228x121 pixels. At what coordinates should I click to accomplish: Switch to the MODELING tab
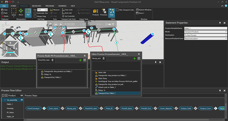(x=36, y=6)
